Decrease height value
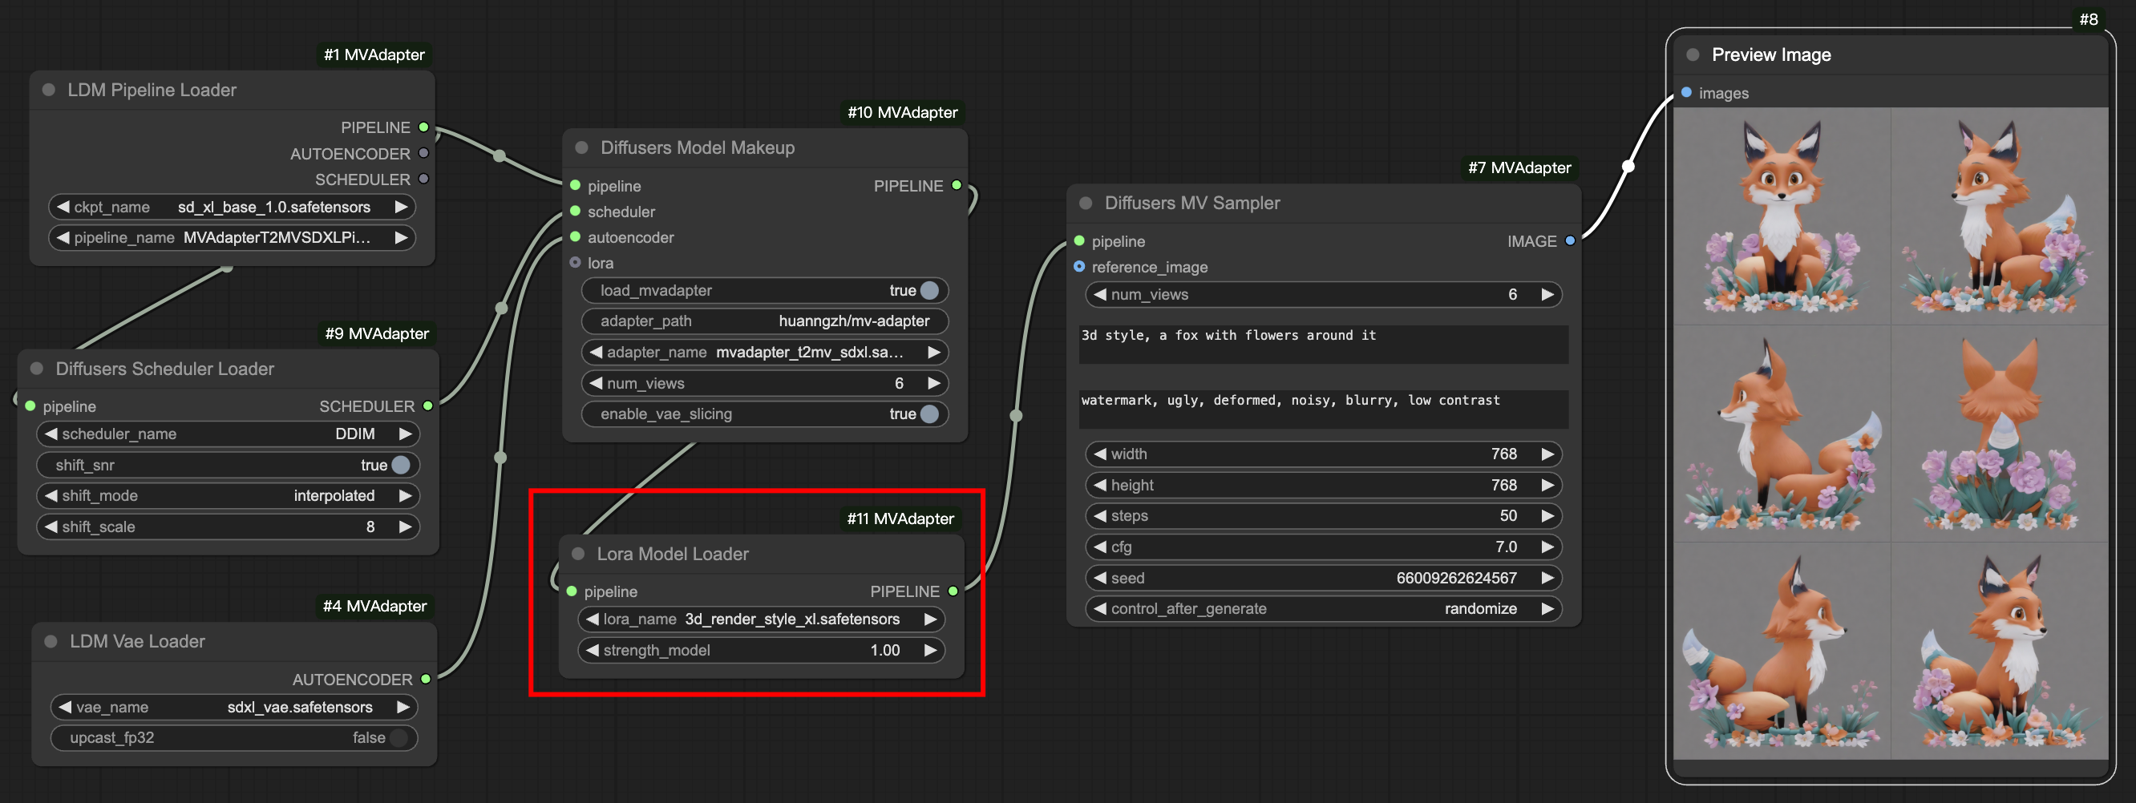 (1100, 486)
